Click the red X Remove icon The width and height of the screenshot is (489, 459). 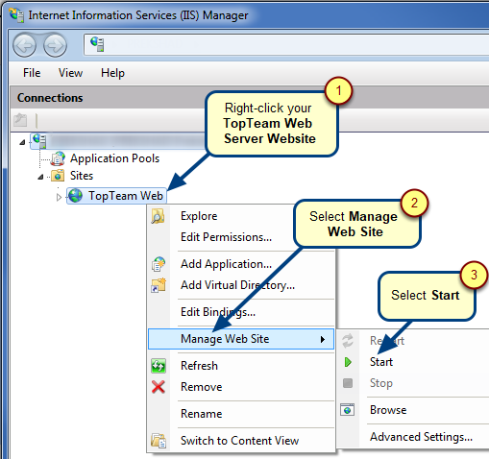coord(159,387)
